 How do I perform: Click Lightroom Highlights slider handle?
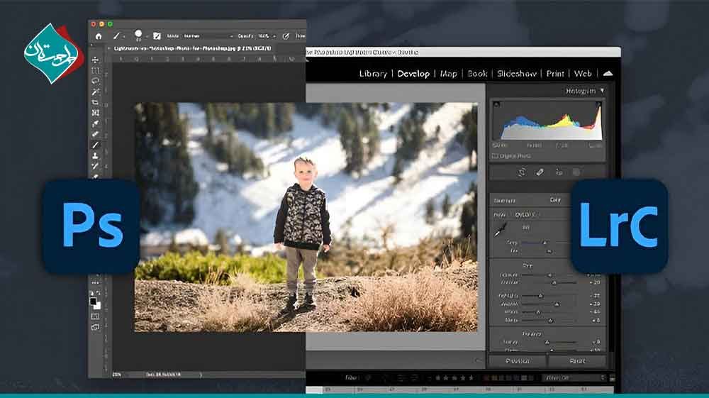click(540, 296)
